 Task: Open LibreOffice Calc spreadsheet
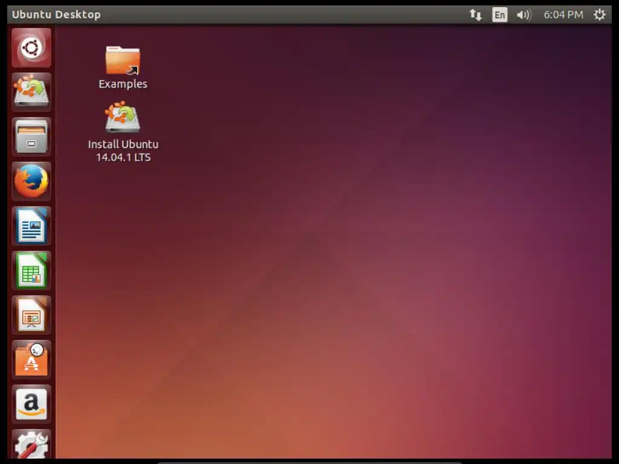coord(31,271)
